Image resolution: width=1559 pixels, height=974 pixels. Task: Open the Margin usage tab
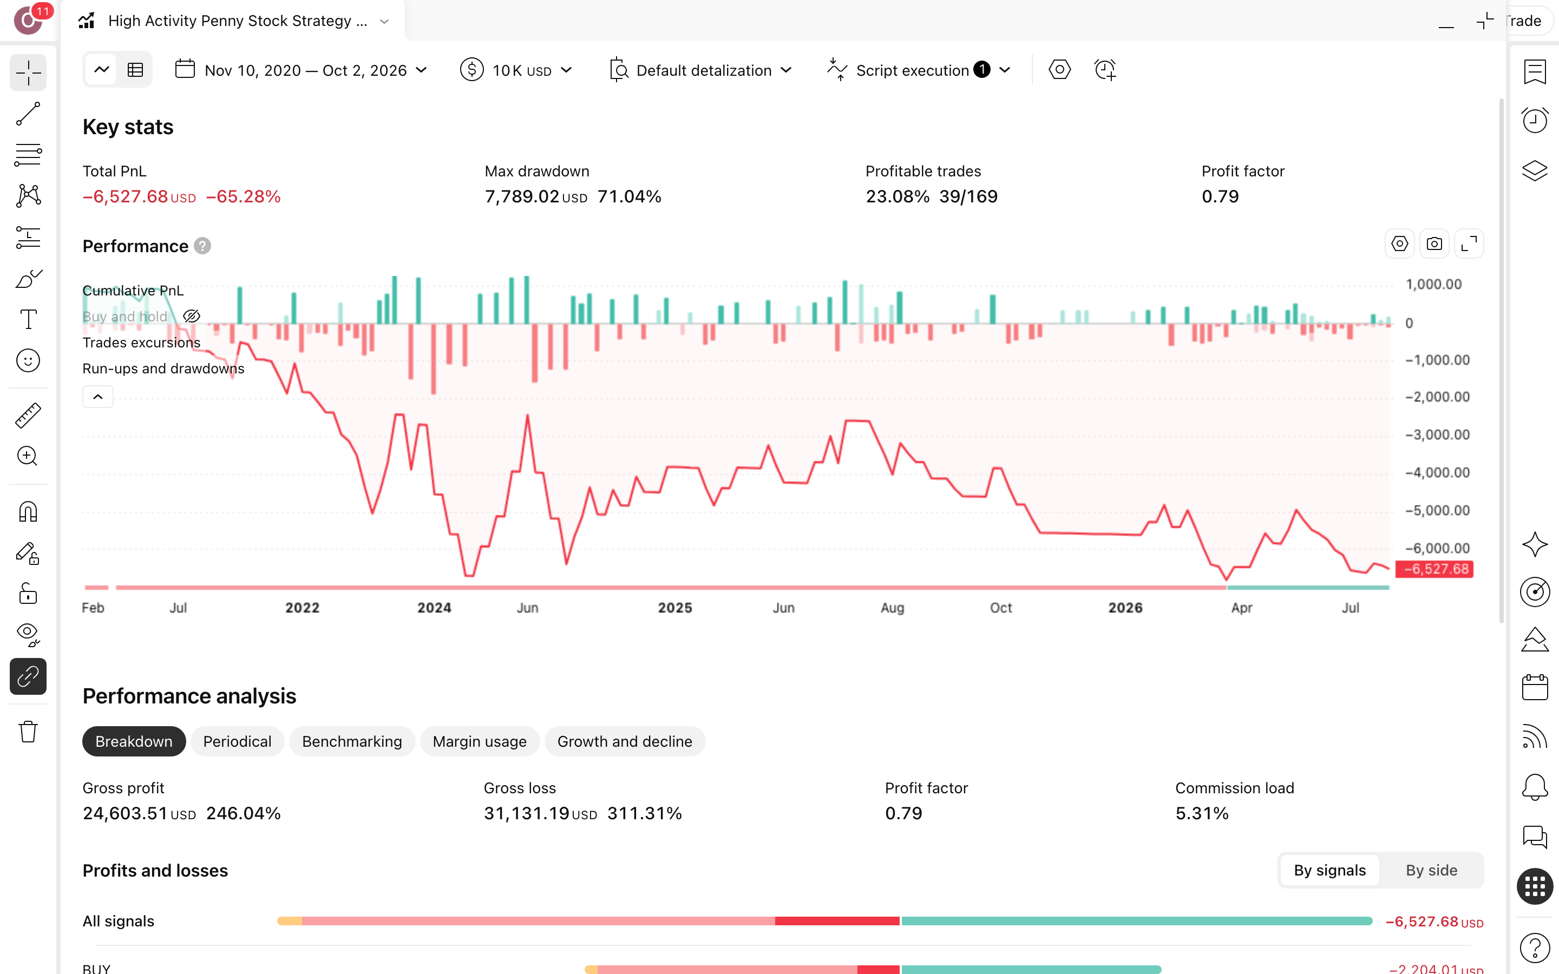(479, 741)
